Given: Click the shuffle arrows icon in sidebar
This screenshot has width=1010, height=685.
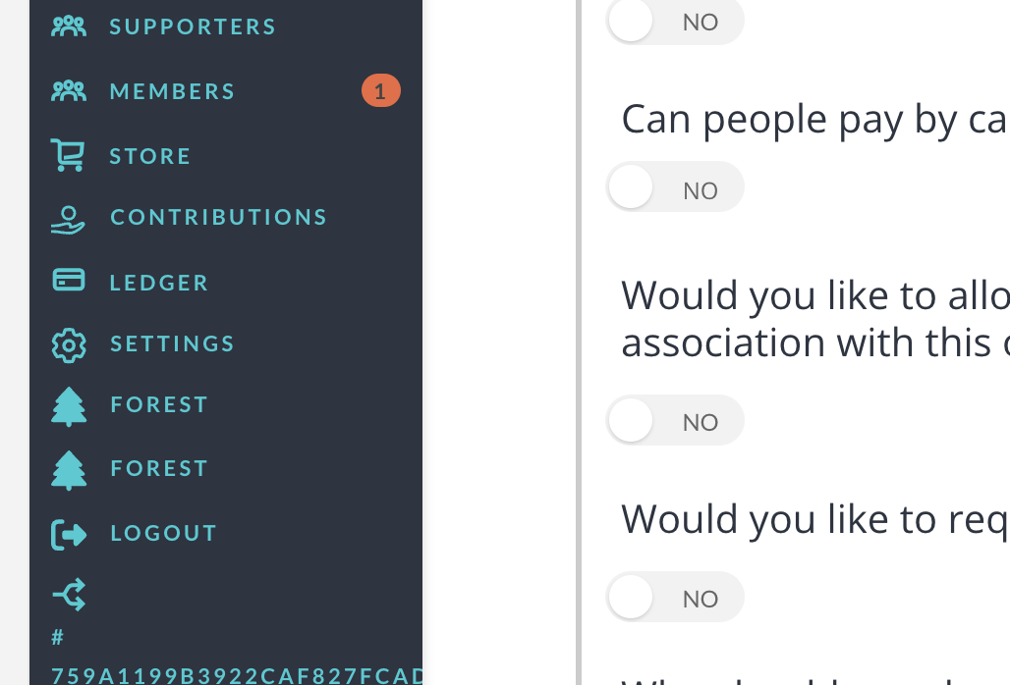Looking at the screenshot, I should [x=69, y=594].
